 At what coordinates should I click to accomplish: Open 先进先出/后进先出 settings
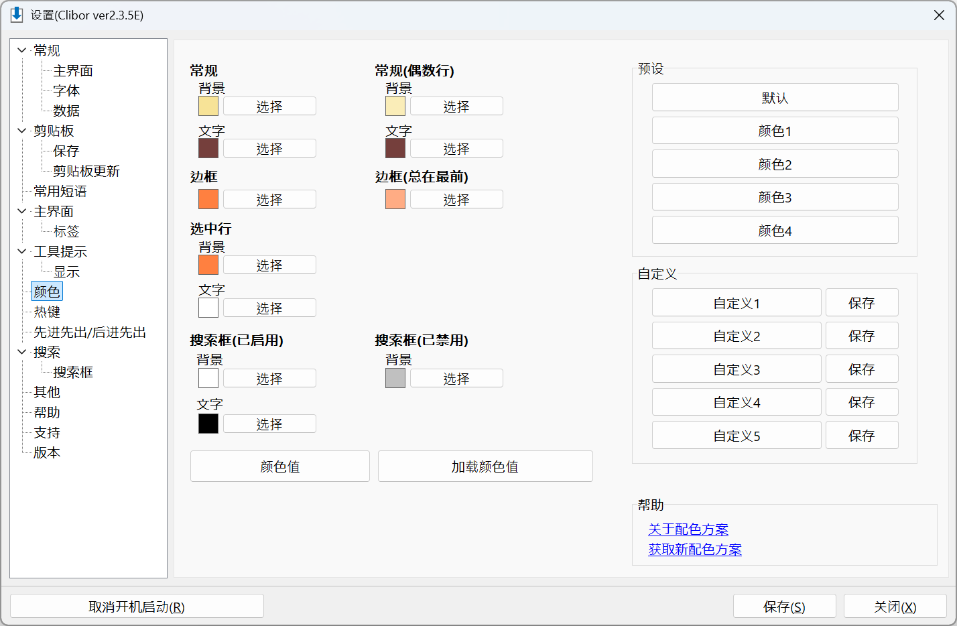(x=90, y=332)
